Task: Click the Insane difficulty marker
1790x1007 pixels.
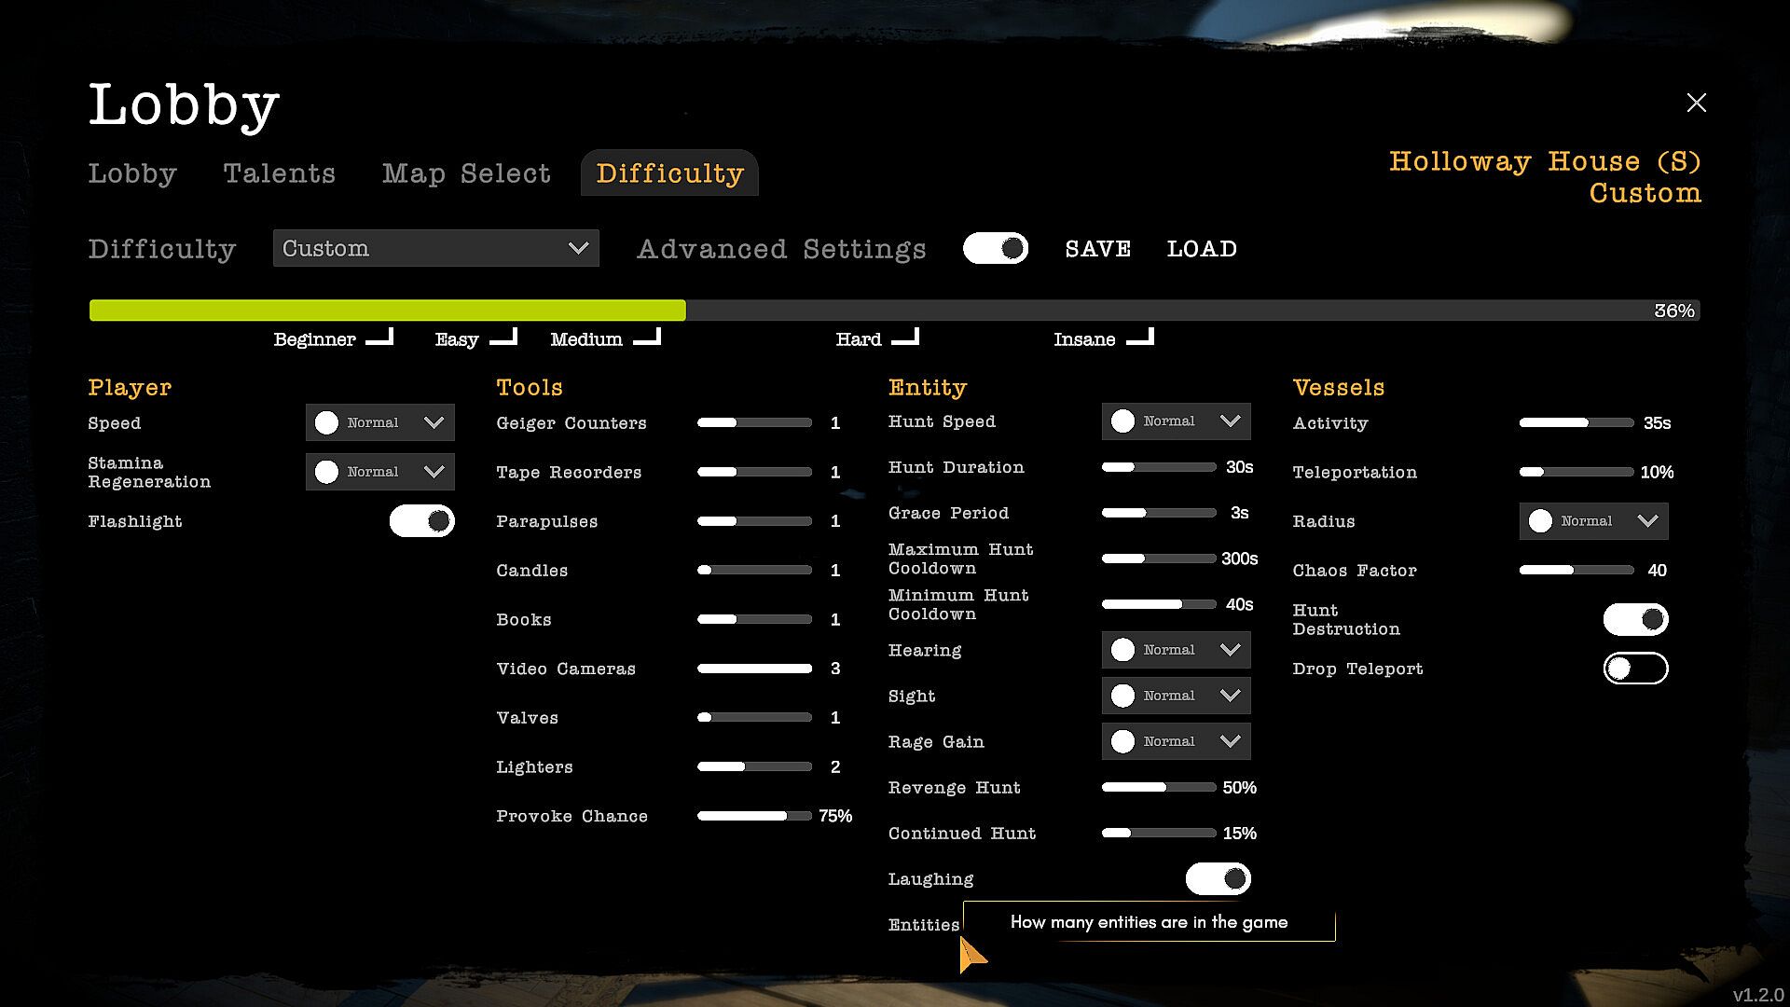Action: [1103, 339]
